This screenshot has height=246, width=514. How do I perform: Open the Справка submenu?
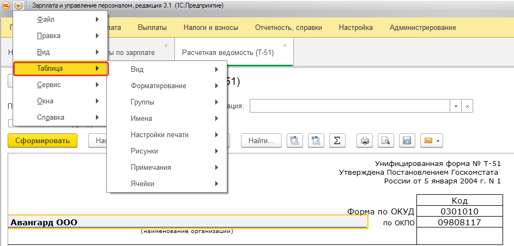coord(61,118)
